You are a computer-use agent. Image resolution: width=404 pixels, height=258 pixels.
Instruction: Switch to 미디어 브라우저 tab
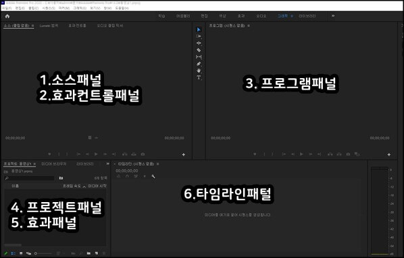click(54, 164)
